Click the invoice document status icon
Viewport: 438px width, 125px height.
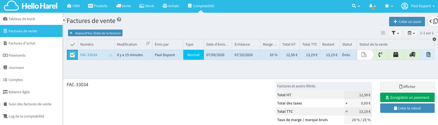(x=428, y=55)
